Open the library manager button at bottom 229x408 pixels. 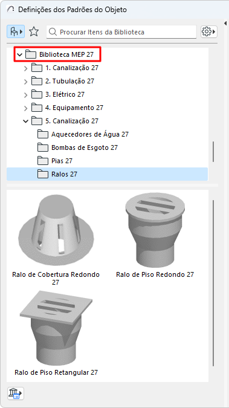point(16,393)
